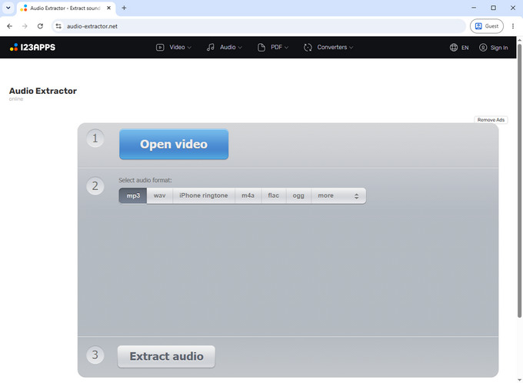Select iPhone ringtone format
523x383 pixels.
pyautogui.click(x=204, y=195)
